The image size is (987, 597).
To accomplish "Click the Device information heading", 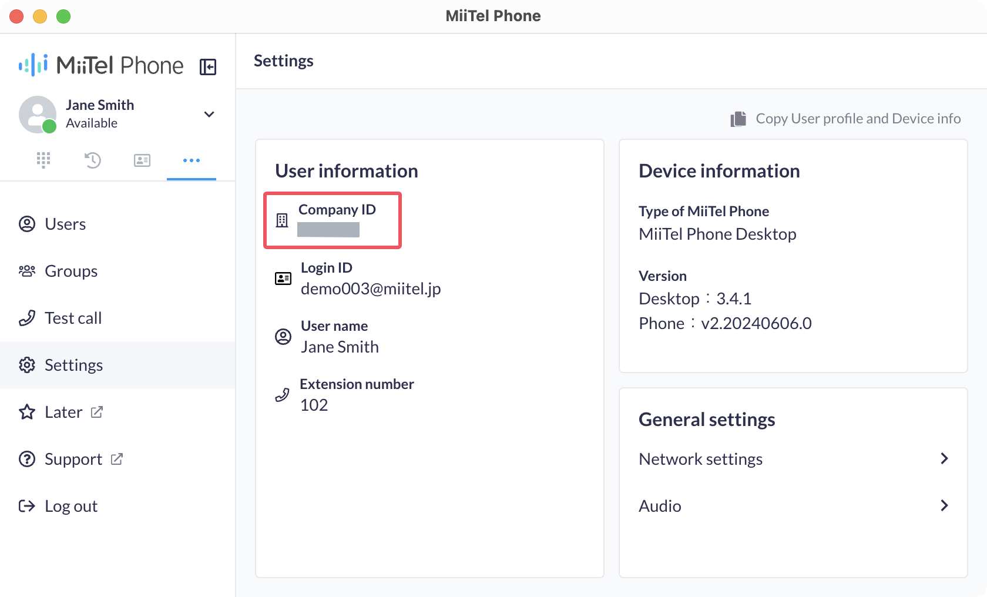I will [x=719, y=171].
